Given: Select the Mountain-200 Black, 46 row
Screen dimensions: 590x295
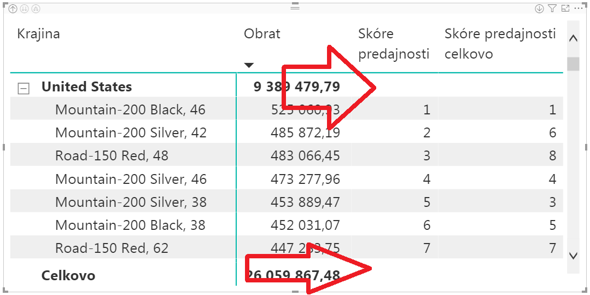Looking at the screenshot, I should tap(130, 110).
